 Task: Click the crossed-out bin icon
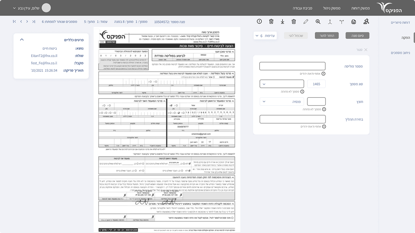271,21
